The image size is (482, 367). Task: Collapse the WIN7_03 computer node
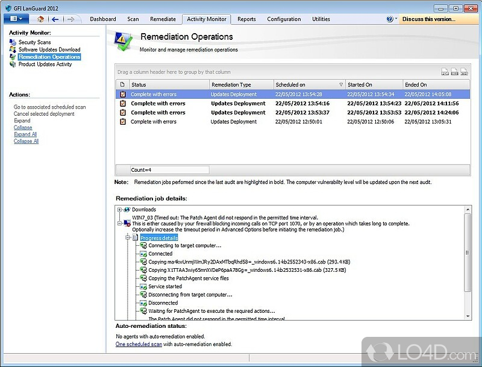coord(120,223)
